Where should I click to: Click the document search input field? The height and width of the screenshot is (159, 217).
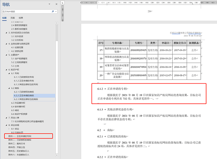[26, 11]
